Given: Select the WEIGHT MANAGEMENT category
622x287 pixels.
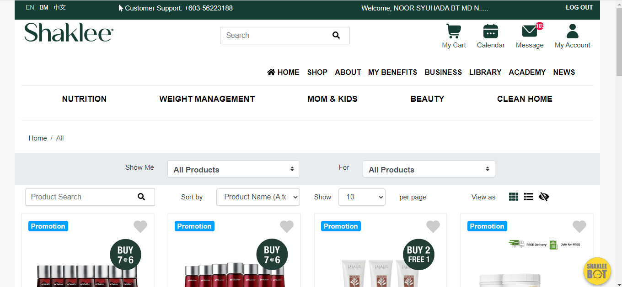Looking at the screenshot, I should (207, 99).
